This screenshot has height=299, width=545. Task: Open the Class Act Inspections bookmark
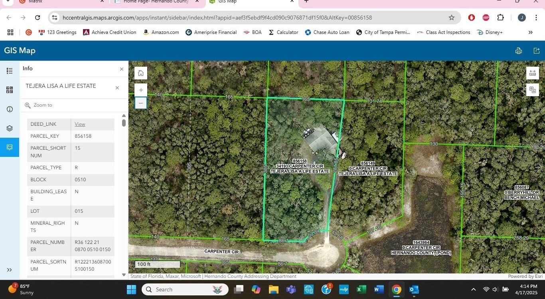pyautogui.click(x=444, y=32)
